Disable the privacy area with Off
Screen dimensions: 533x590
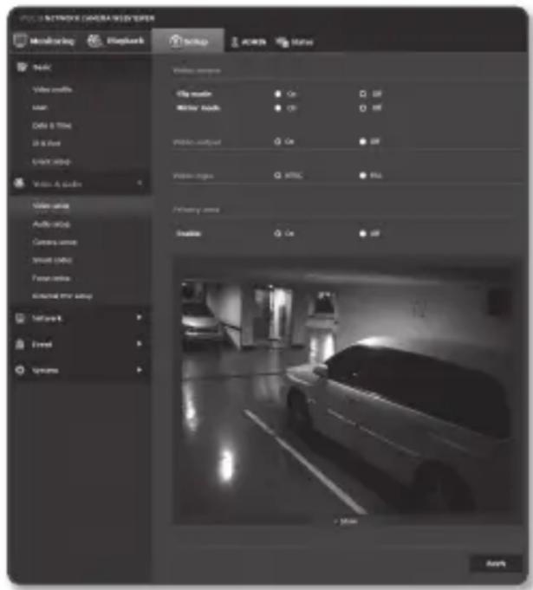(x=363, y=234)
